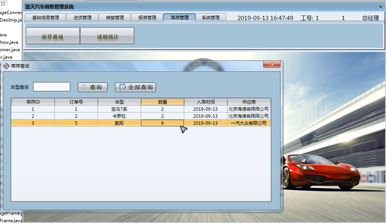Select the 库存管理 tab
This screenshot has width=386, height=223.
179,17
